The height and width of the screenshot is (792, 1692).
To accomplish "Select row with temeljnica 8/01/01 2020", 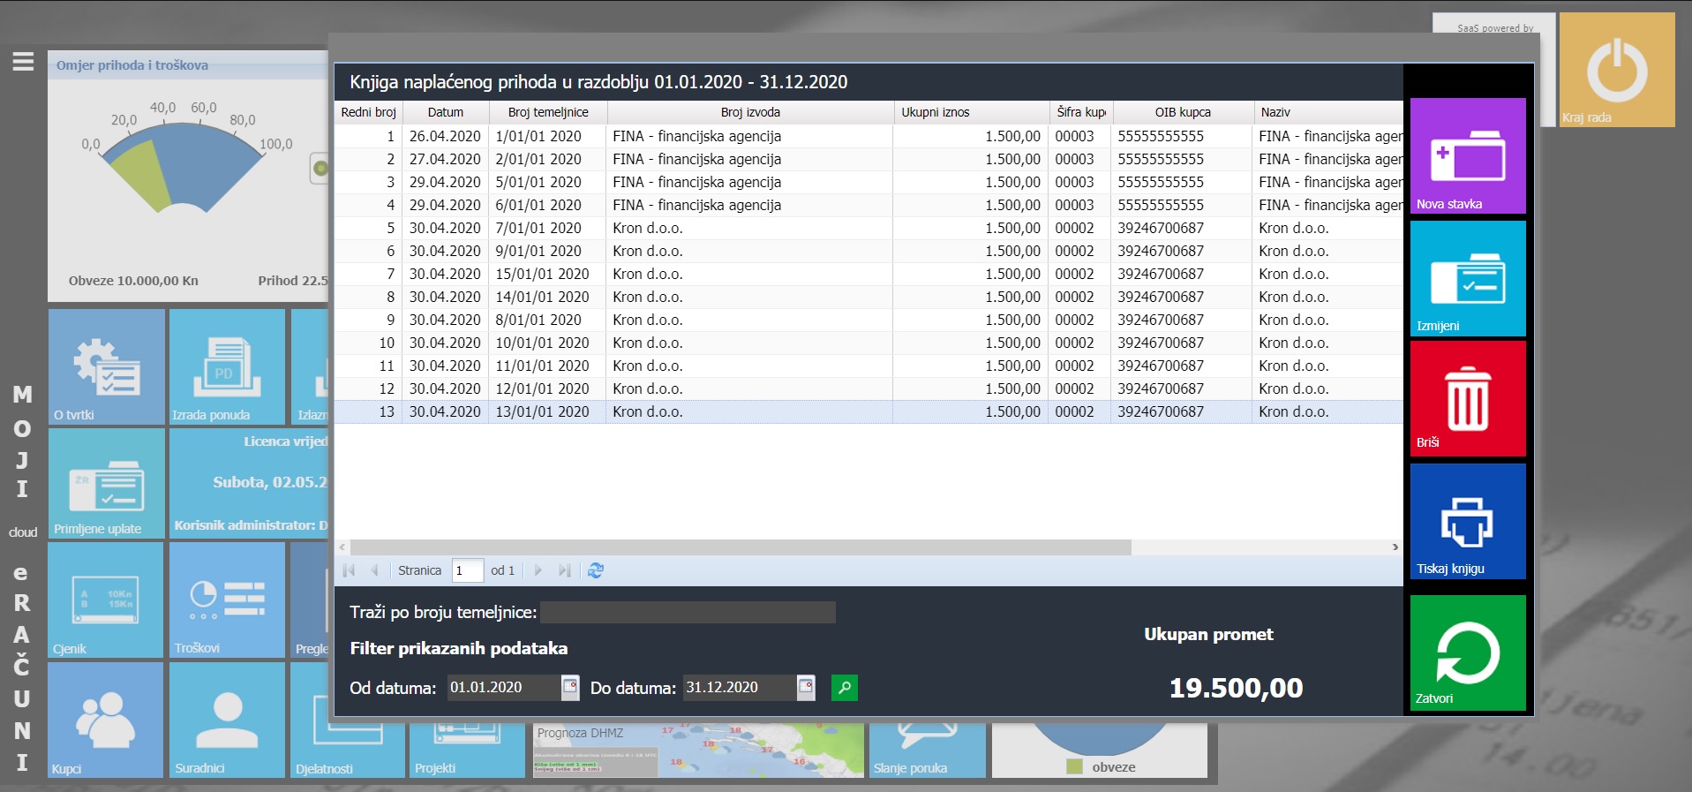I will coord(869,320).
